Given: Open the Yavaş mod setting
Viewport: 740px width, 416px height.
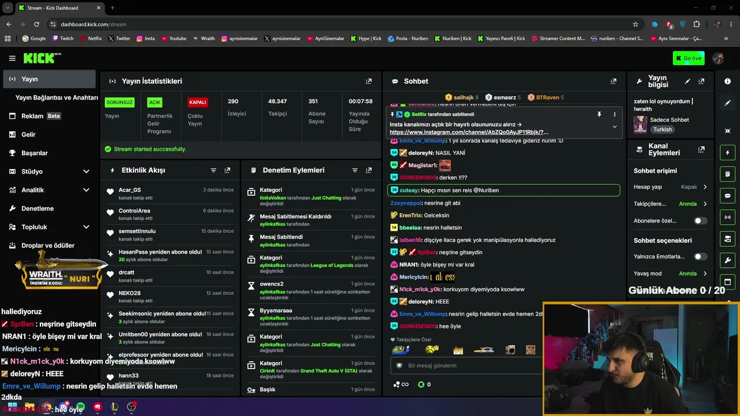Looking at the screenshot, I should point(671,274).
